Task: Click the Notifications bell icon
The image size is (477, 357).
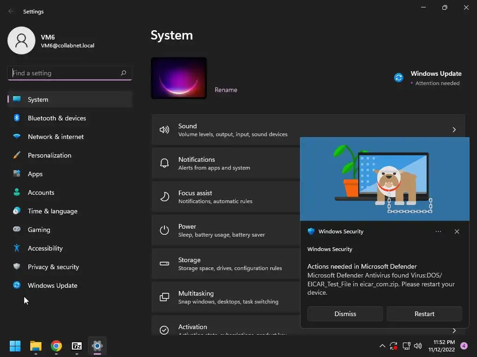Action: 164,163
